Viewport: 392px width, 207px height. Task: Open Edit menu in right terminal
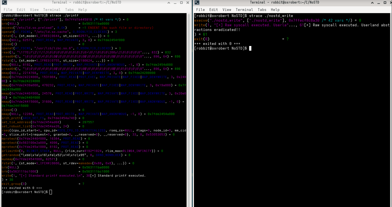[214, 10]
